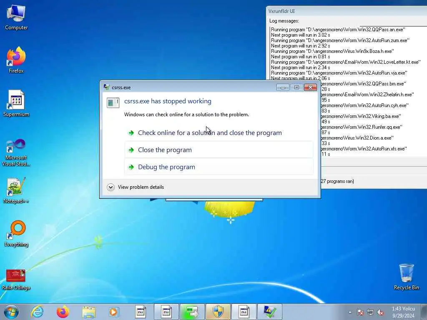Image resolution: width=427 pixels, height=320 pixels.
Task: Show hidden tray icons arrow
Action: [x=350, y=312]
